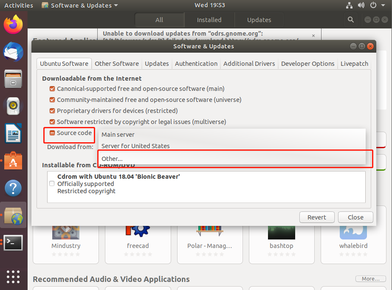392x290 pixels.
Task: Close the Software & Updates dialog window
Action: click(x=370, y=46)
